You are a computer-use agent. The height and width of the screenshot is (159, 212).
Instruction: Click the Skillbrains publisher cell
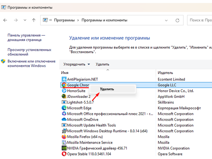click(x=166, y=102)
